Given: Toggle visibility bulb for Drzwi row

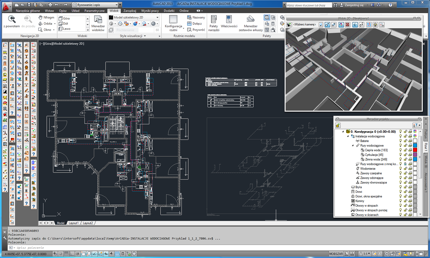Looking at the screenshot, I should pos(400,192).
